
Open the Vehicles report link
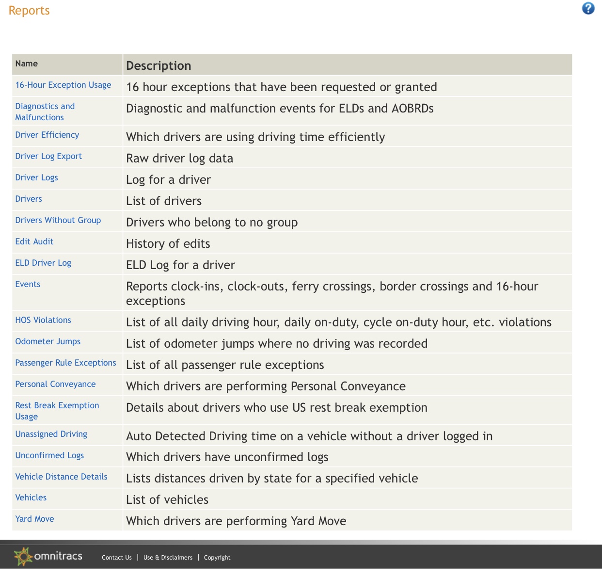[31, 498]
